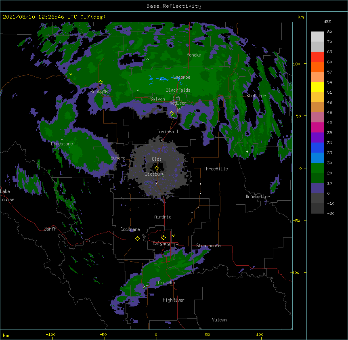The width and height of the screenshot is (348, 340).
Task: Click the Lacombe city label
Action: pos(182,77)
